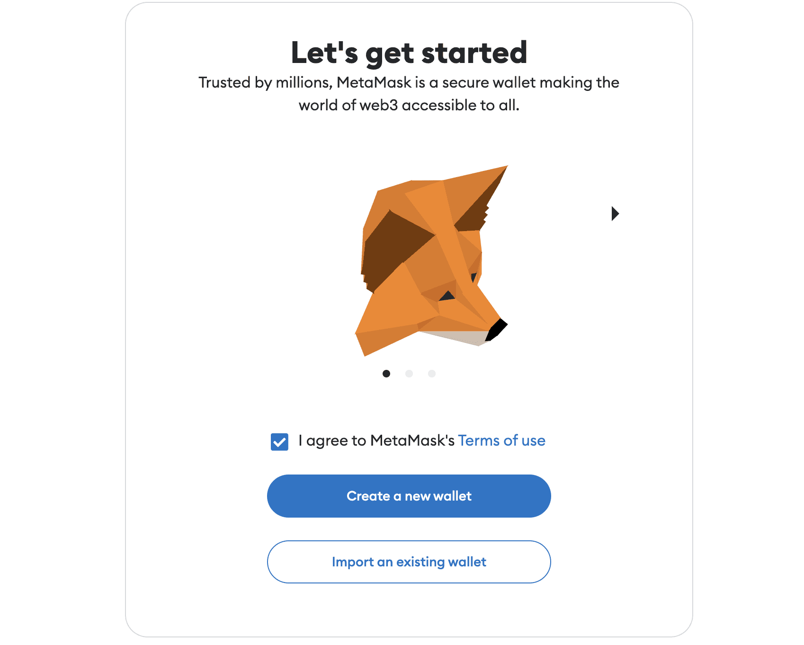Image resolution: width=804 pixels, height=645 pixels.
Task: Jump to the second carousel slide dot
Action: [x=409, y=374]
